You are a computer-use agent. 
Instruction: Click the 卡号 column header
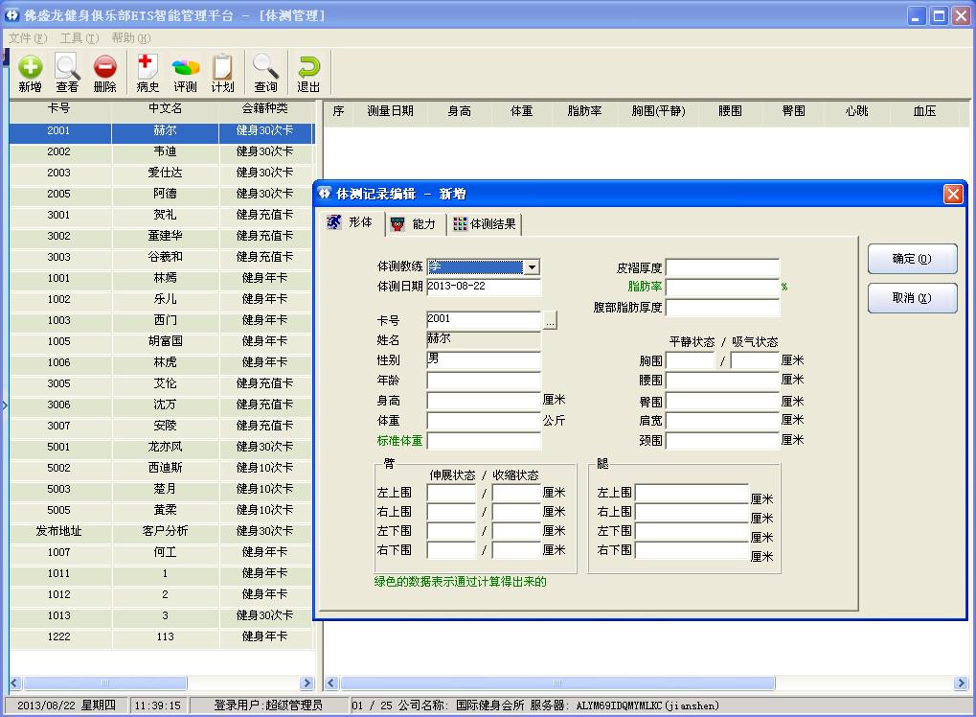[59, 109]
